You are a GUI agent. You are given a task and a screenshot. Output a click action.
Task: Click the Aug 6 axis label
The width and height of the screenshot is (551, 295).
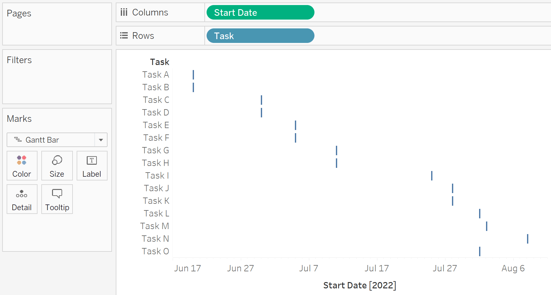pos(513,268)
